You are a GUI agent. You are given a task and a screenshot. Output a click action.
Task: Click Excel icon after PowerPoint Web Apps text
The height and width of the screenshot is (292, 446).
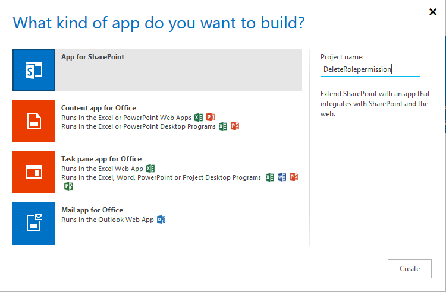pyautogui.click(x=199, y=117)
